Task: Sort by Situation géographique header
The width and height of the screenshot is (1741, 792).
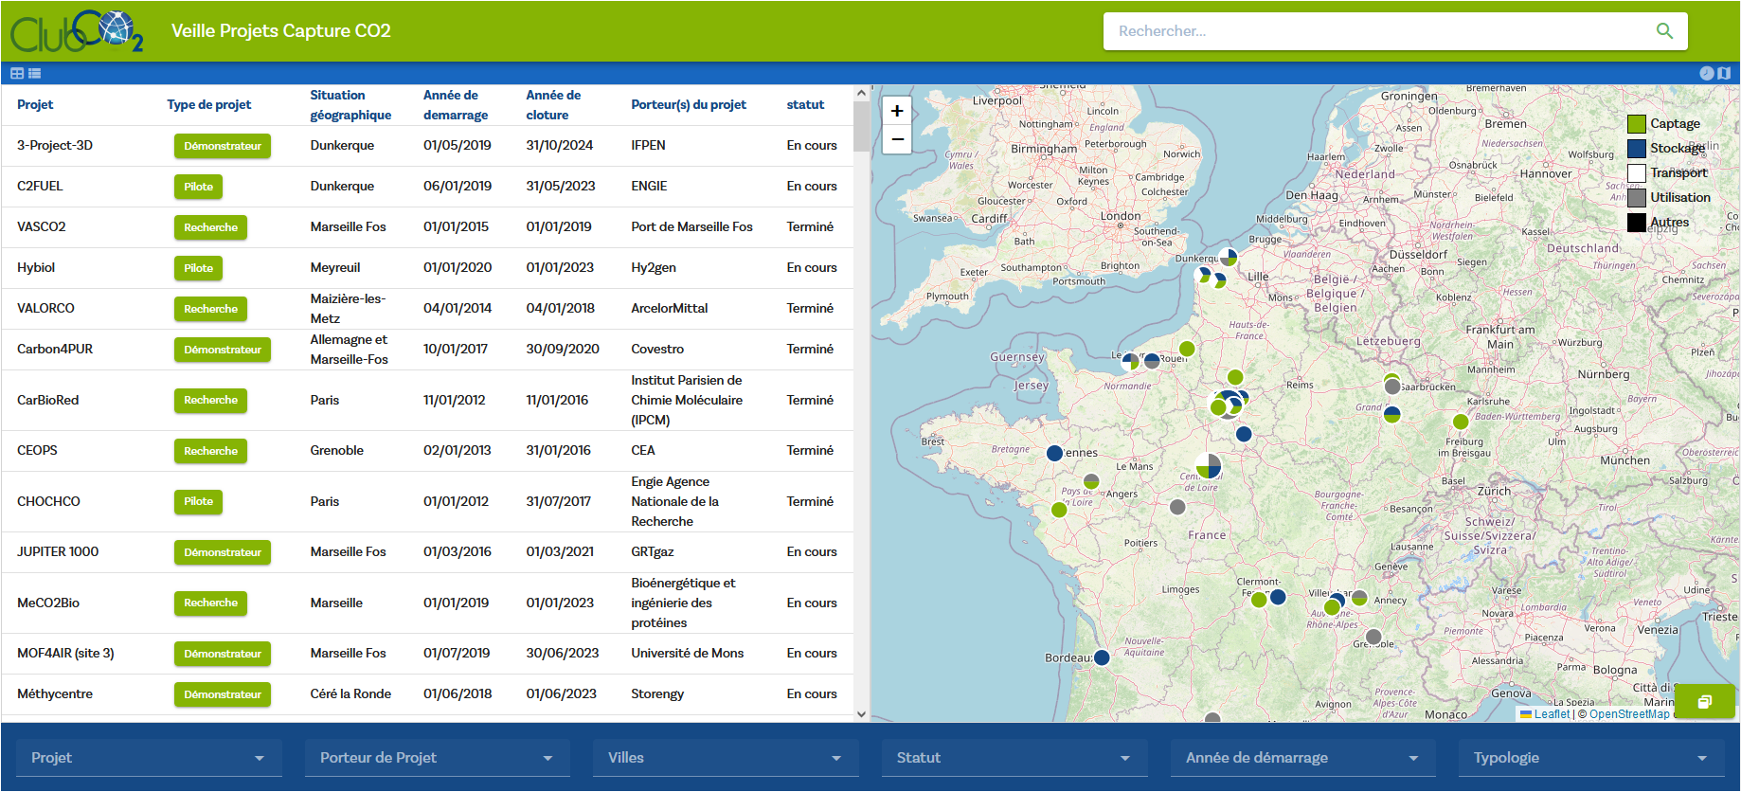Action: pos(350,105)
